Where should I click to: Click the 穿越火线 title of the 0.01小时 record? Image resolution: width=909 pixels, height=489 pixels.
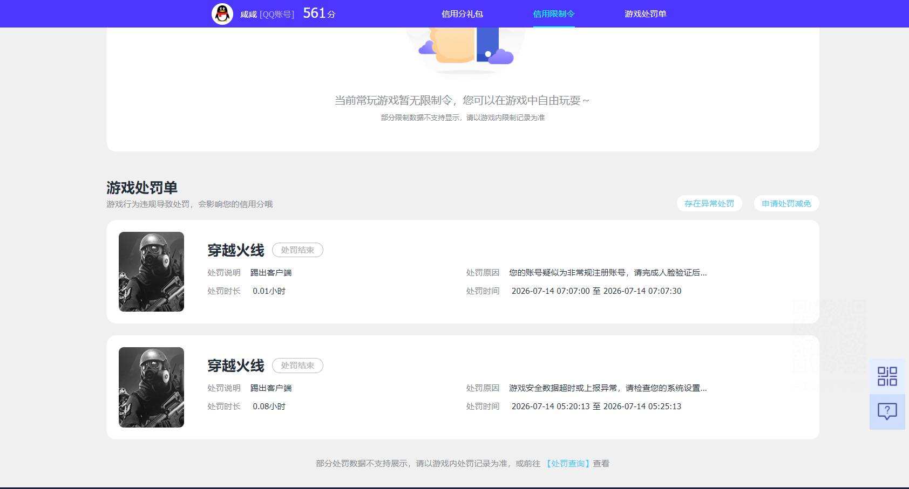click(236, 250)
